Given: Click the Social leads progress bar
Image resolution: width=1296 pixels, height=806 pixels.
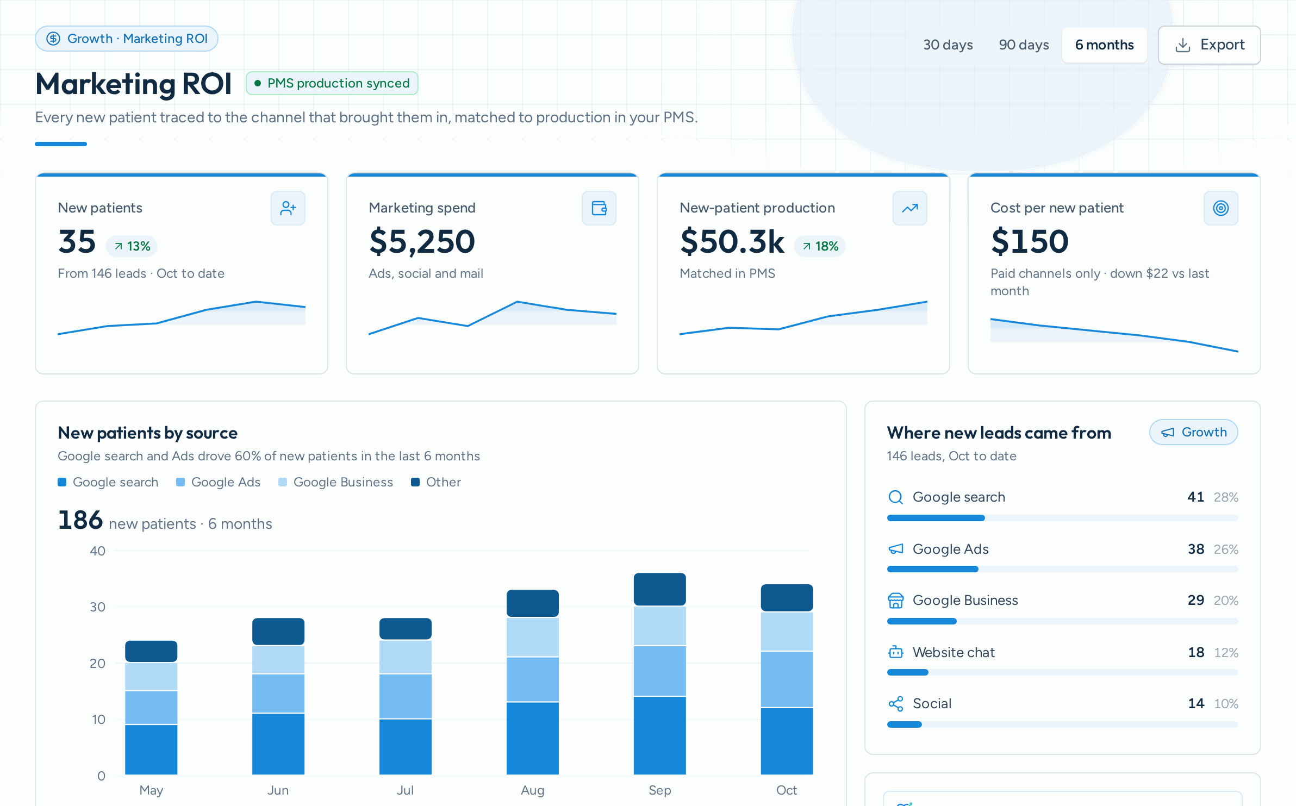Looking at the screenshot, I should click(1062, 724).
